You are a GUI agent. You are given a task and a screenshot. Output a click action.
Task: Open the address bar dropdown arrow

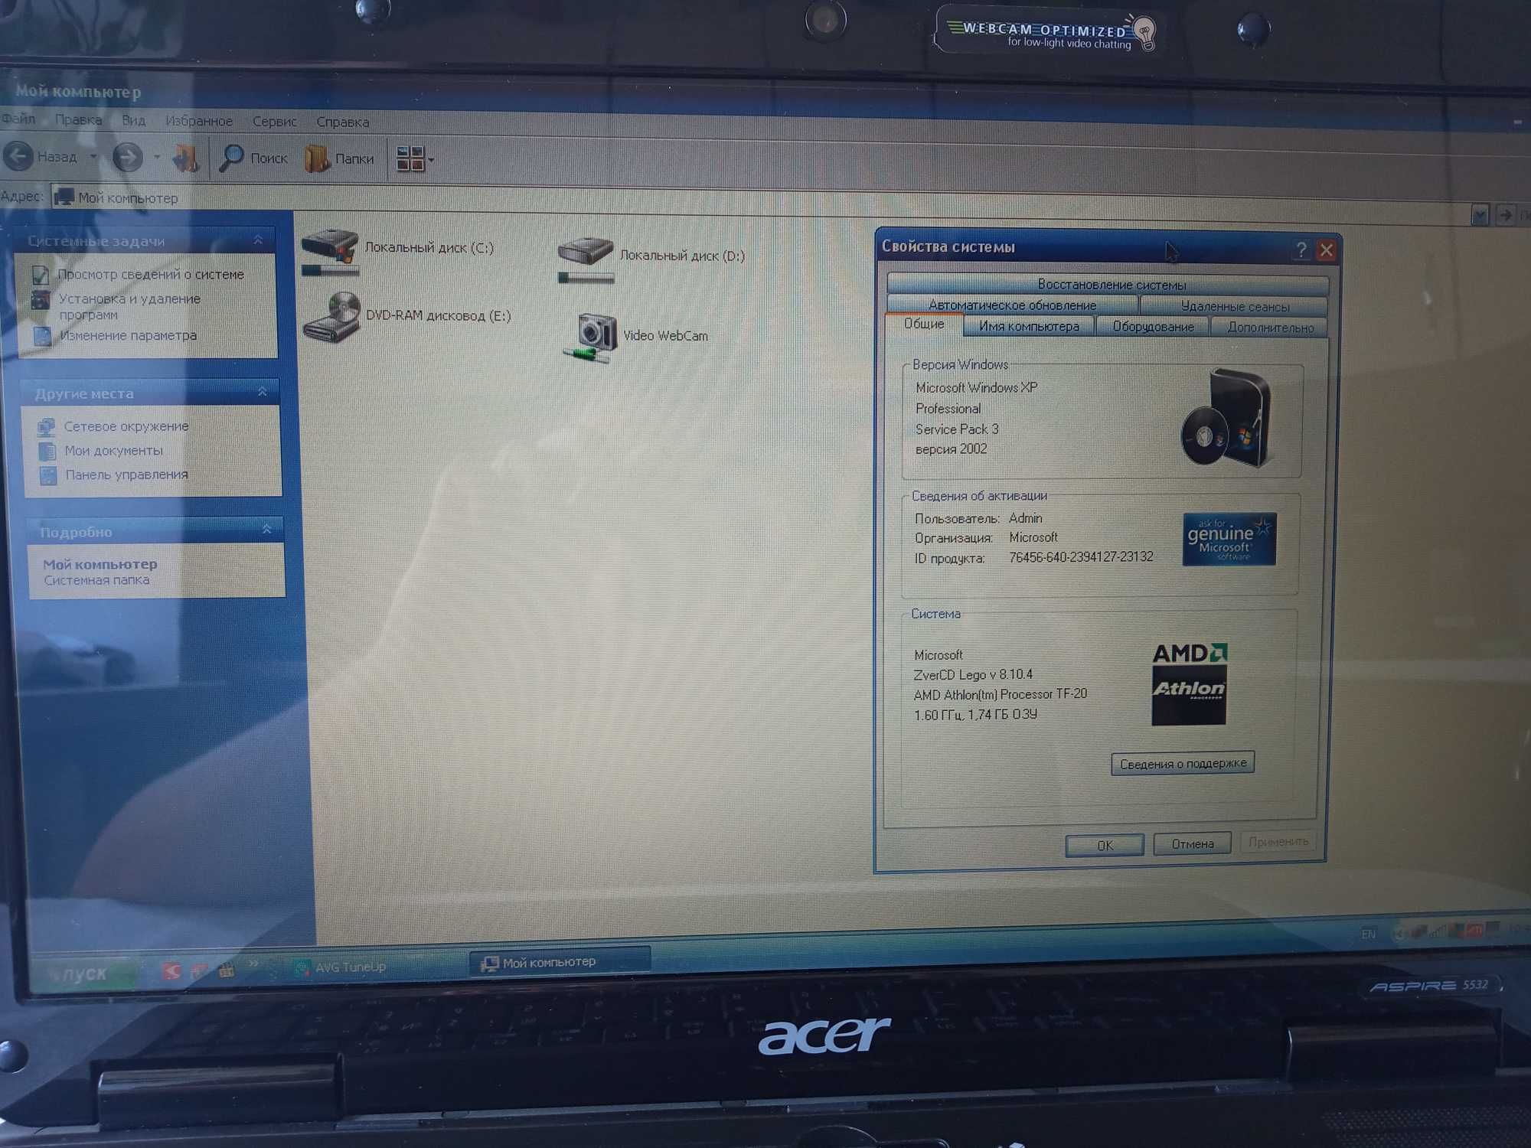tap(1479, 215)
